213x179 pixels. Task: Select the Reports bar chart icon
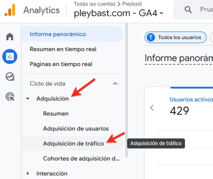(10, 56)
